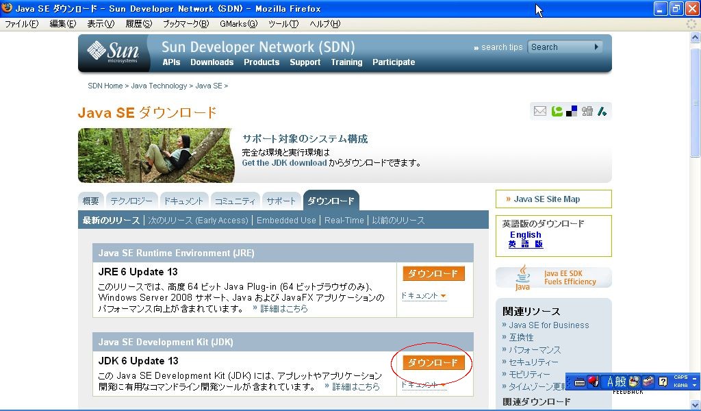Expand the JRE ドキュメント dropdown

pos(424,296)
